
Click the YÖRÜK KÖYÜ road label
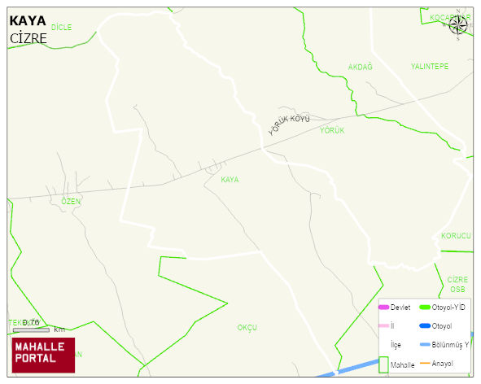(x=289, y=124)
